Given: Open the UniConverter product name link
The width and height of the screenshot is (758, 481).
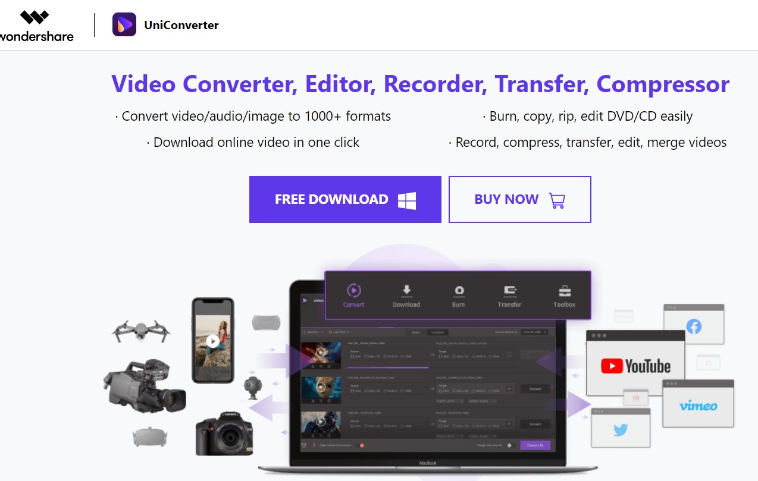Looking at the screenshot, I should click(181, 25).
